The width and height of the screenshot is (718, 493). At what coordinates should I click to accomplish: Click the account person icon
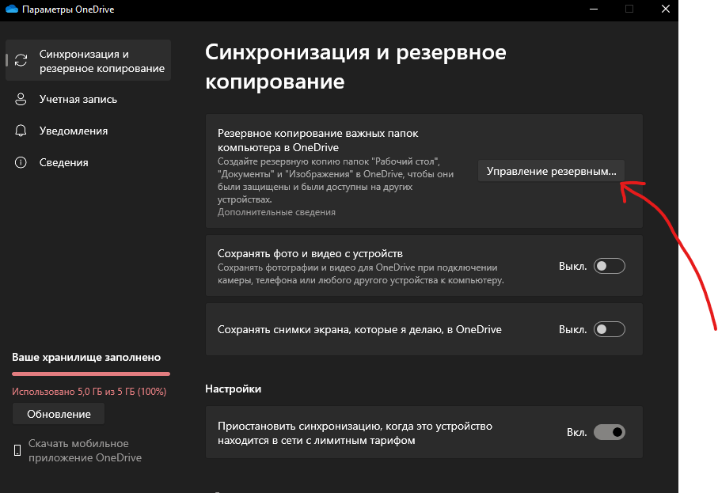click(x=21, y=100)
